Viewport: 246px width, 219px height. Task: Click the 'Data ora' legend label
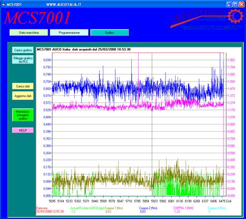click(42, 208)
